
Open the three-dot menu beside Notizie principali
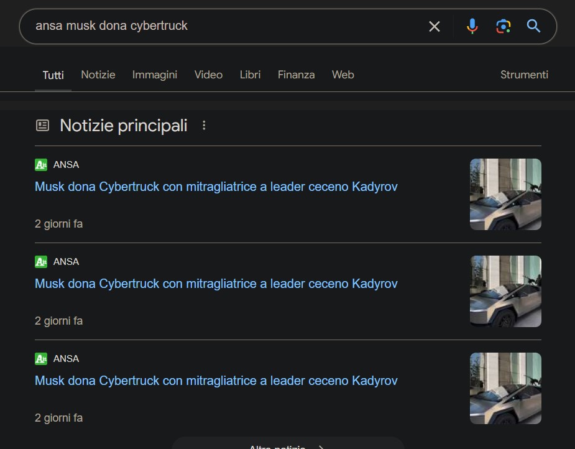204,126
